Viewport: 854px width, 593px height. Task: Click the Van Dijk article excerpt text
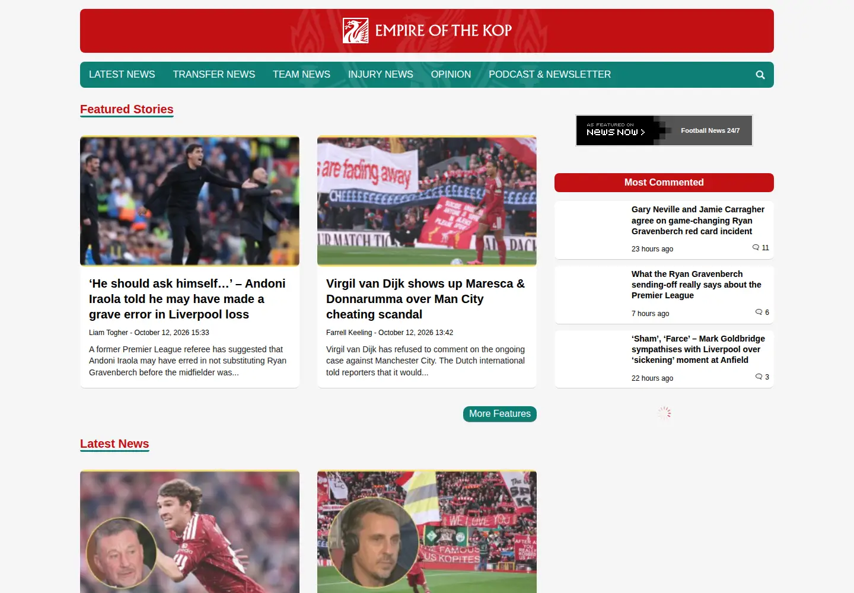[x=426, y=361]
